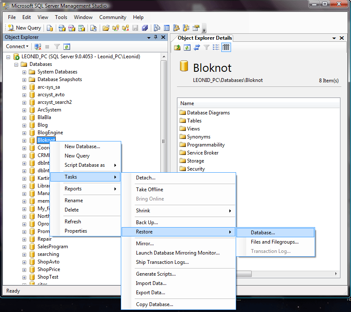
Task: Expand the BlogEngine database node
Action: (24, 133)
